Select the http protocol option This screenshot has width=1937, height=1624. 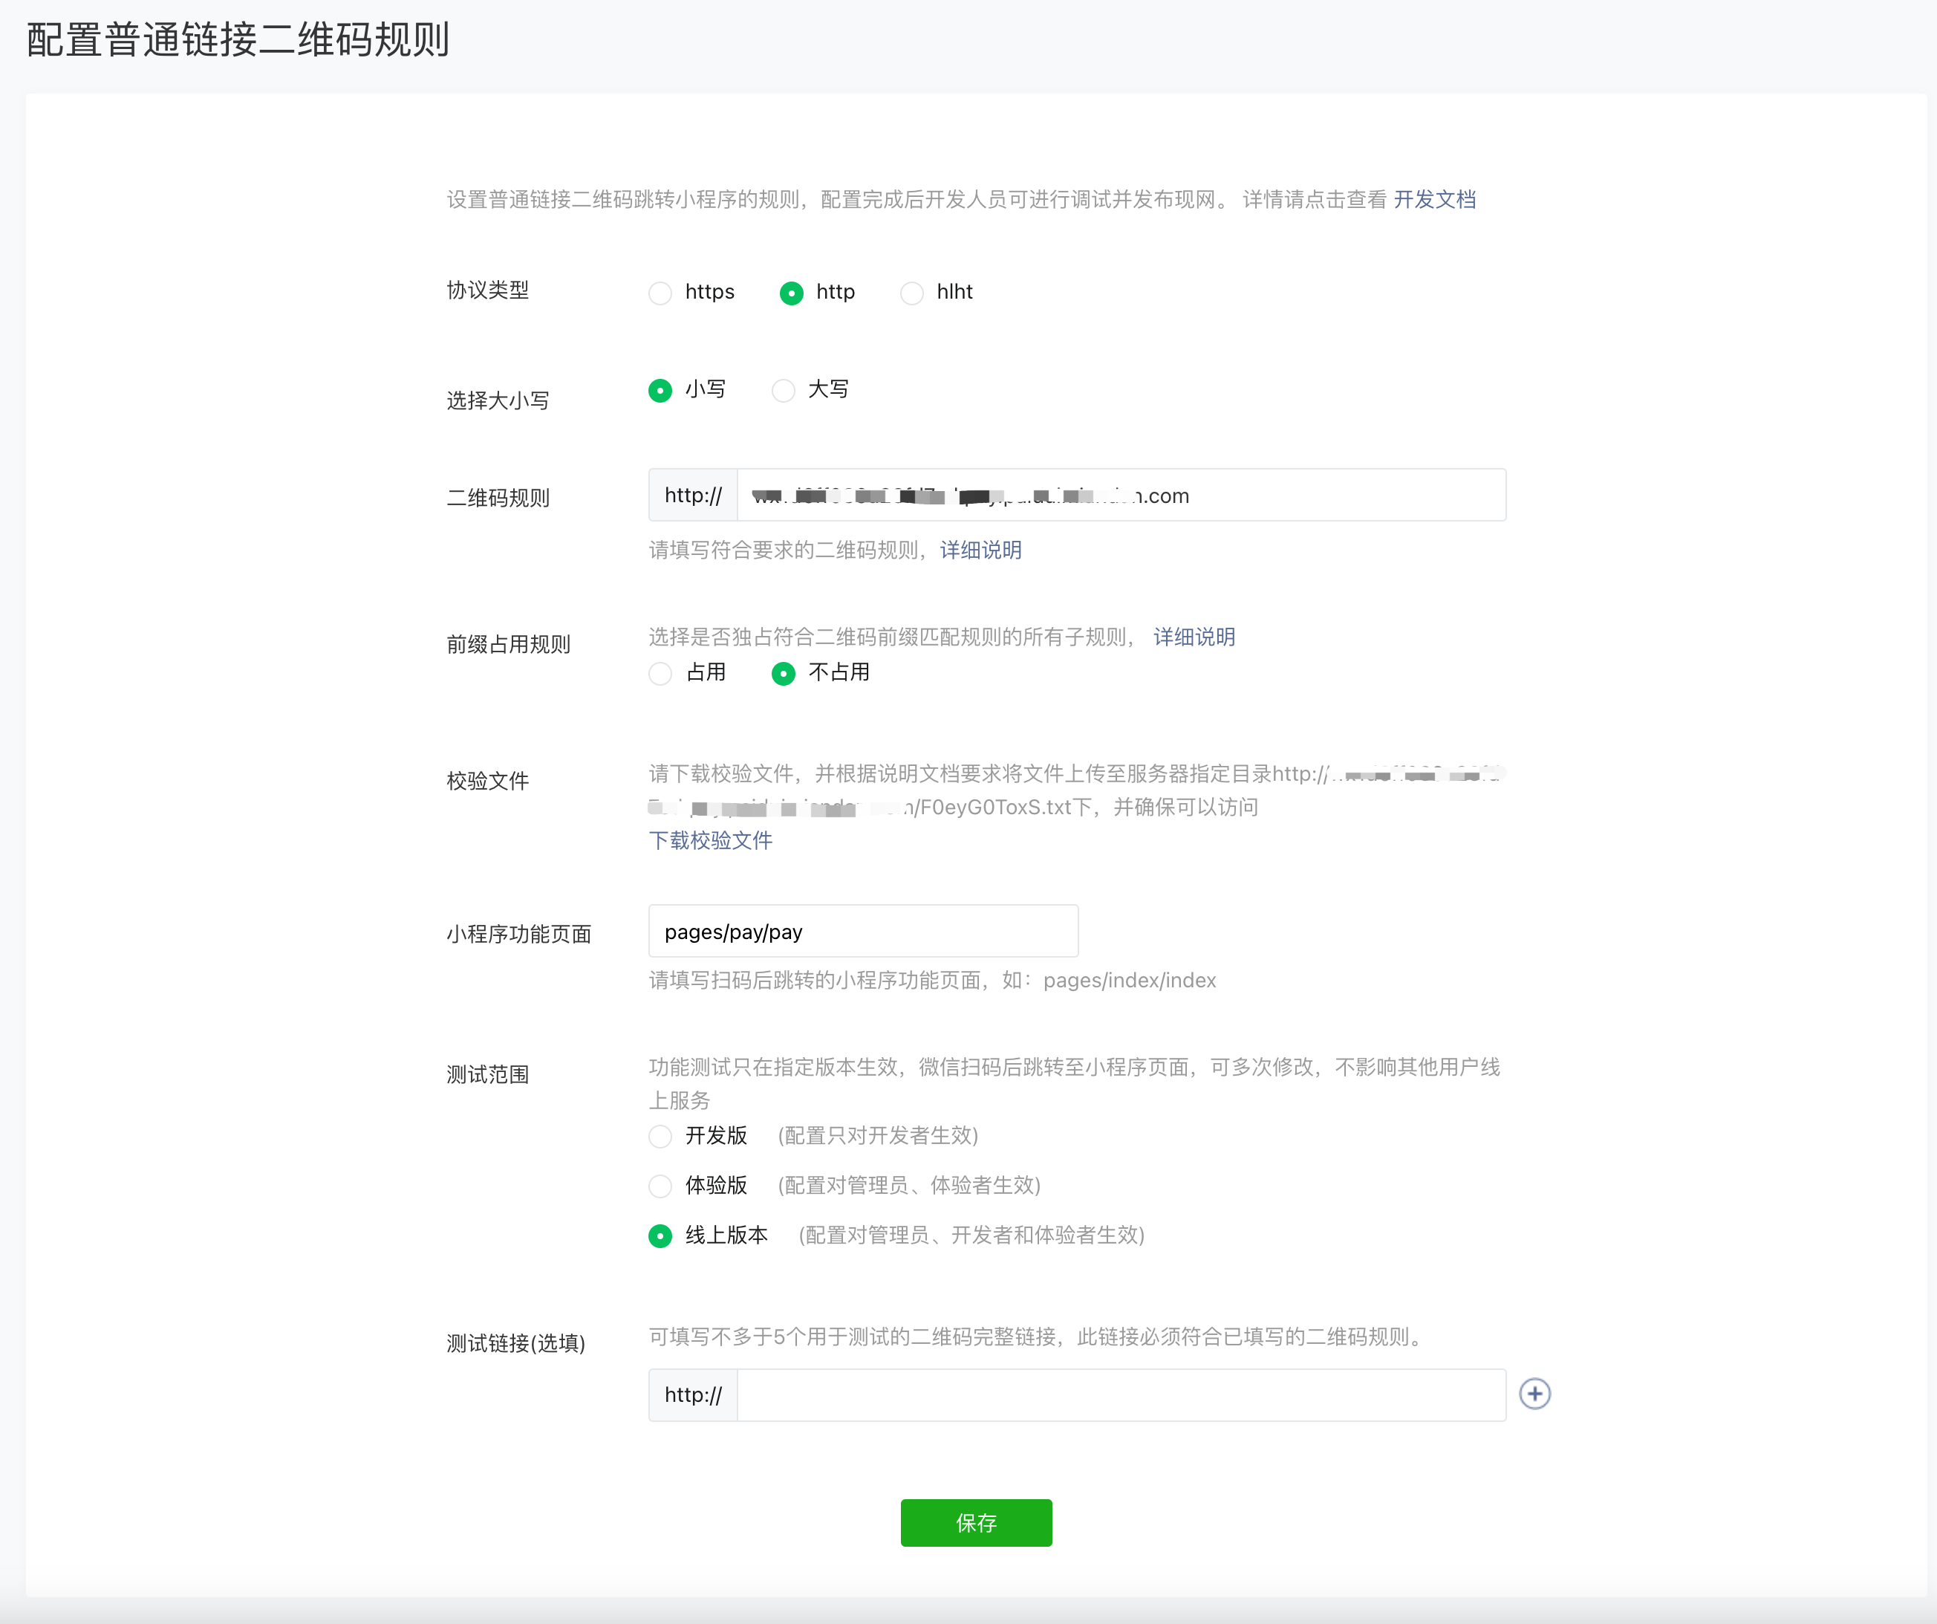(792, 293)
